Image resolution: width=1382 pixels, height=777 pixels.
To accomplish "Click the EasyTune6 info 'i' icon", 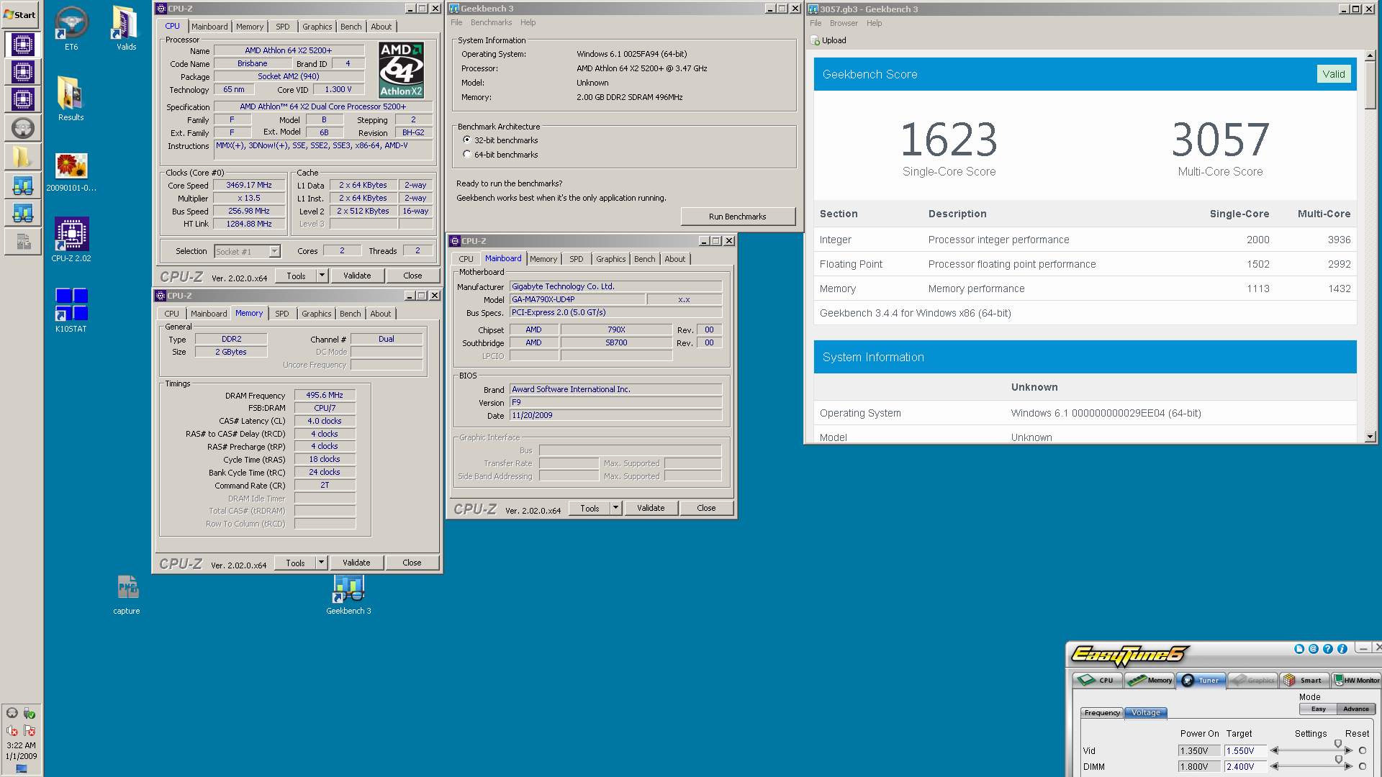I will (x=1342, y=649).
